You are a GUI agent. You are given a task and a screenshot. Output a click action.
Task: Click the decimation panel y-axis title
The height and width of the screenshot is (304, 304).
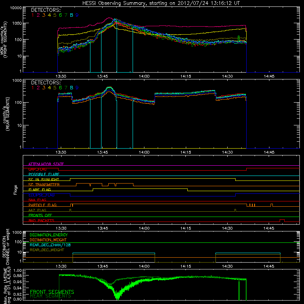click(6, 247)
